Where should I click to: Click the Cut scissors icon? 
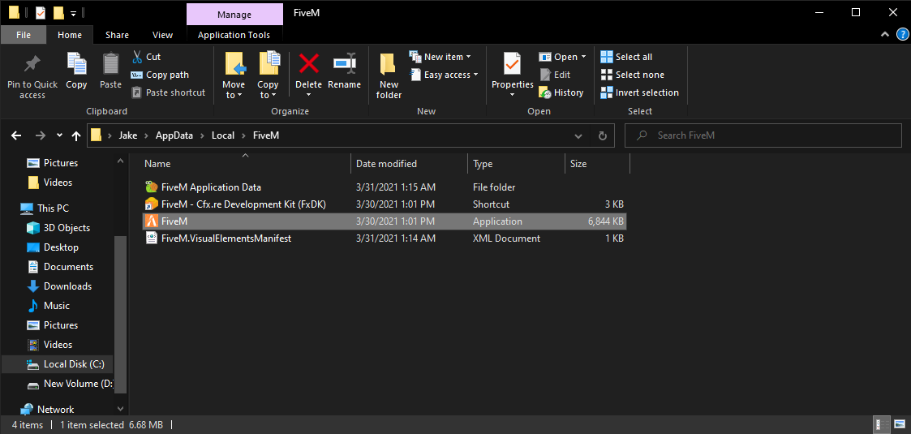coord(137,57)
